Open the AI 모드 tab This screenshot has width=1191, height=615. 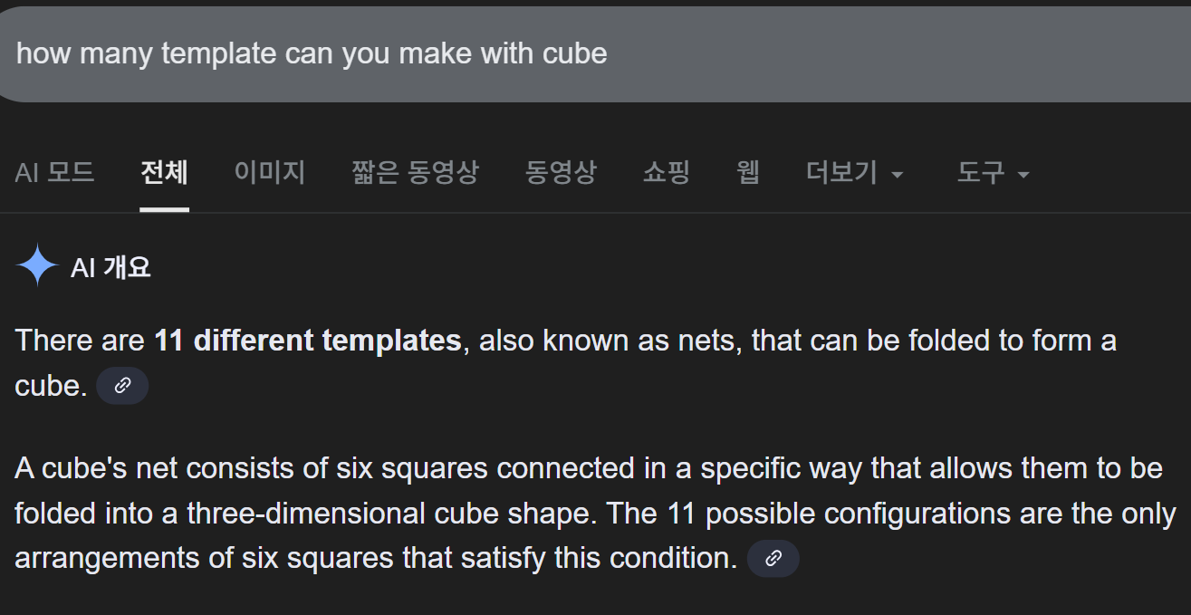(55, 173)
